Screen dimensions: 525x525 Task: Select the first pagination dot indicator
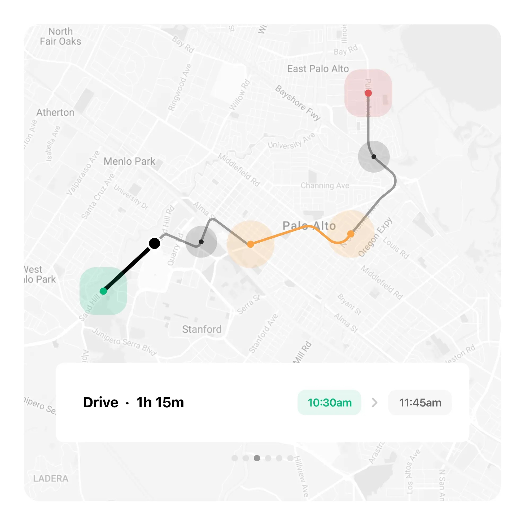(235, 458)
